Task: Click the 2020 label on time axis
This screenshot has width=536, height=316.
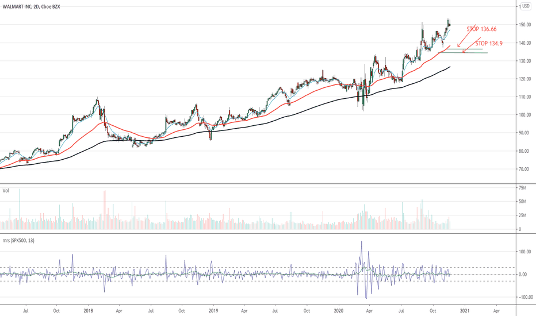Action: [339, 311]
